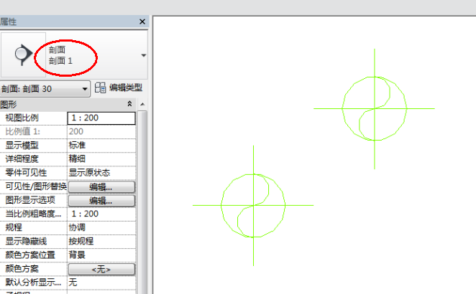The image size is (476, 294).
Task: Open the 剖面: 剖面 30 instance dropdown
Action: [45, 89]
